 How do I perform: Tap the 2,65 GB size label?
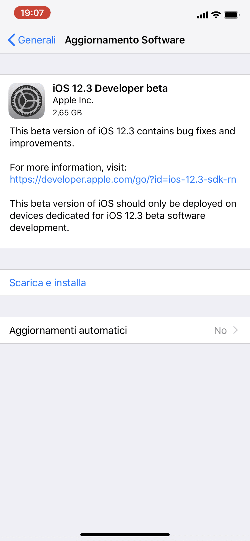(x=67, y=113)
